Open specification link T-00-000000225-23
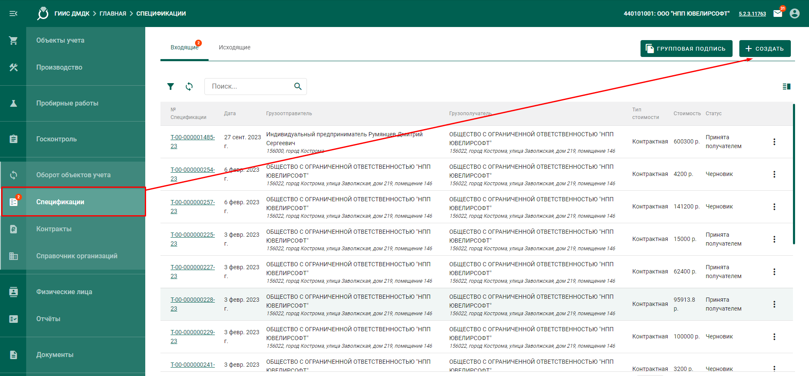Screen dimensions: 809x376 193,239
